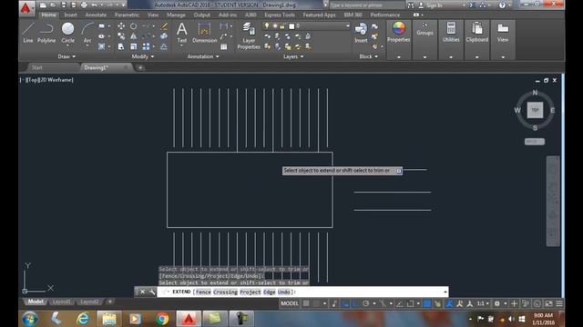This screenshot has height=327, width=583.
Task: Toggle layer on/off light bulb
Action: coord(267,25)
